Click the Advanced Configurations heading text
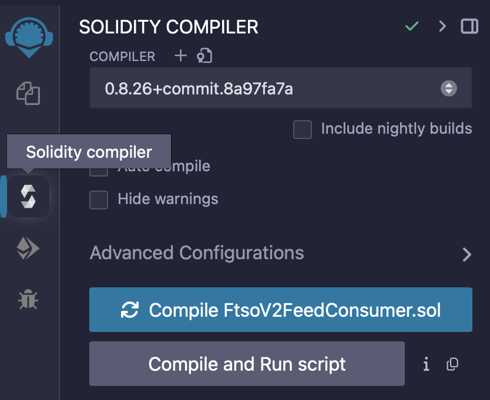This screenshot has width=490, height=400. coord(197,253)
